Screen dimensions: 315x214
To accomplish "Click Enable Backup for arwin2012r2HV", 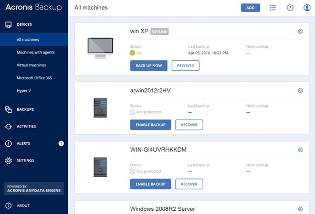I will pos(151,125).
